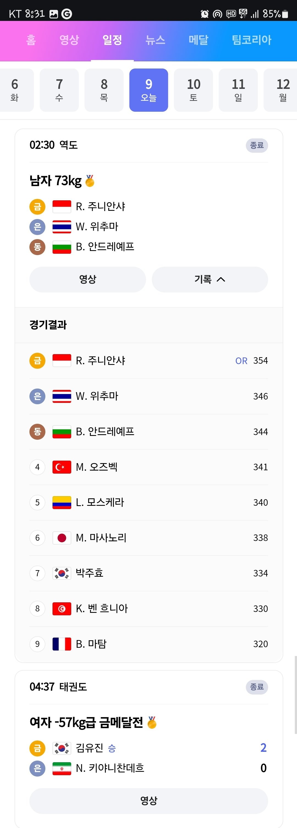The width and height of the screenshot is (297, 828).
Task: Tap the Iran flag beside N. 키야니찬데흐
Action: (x=62, y=769)
